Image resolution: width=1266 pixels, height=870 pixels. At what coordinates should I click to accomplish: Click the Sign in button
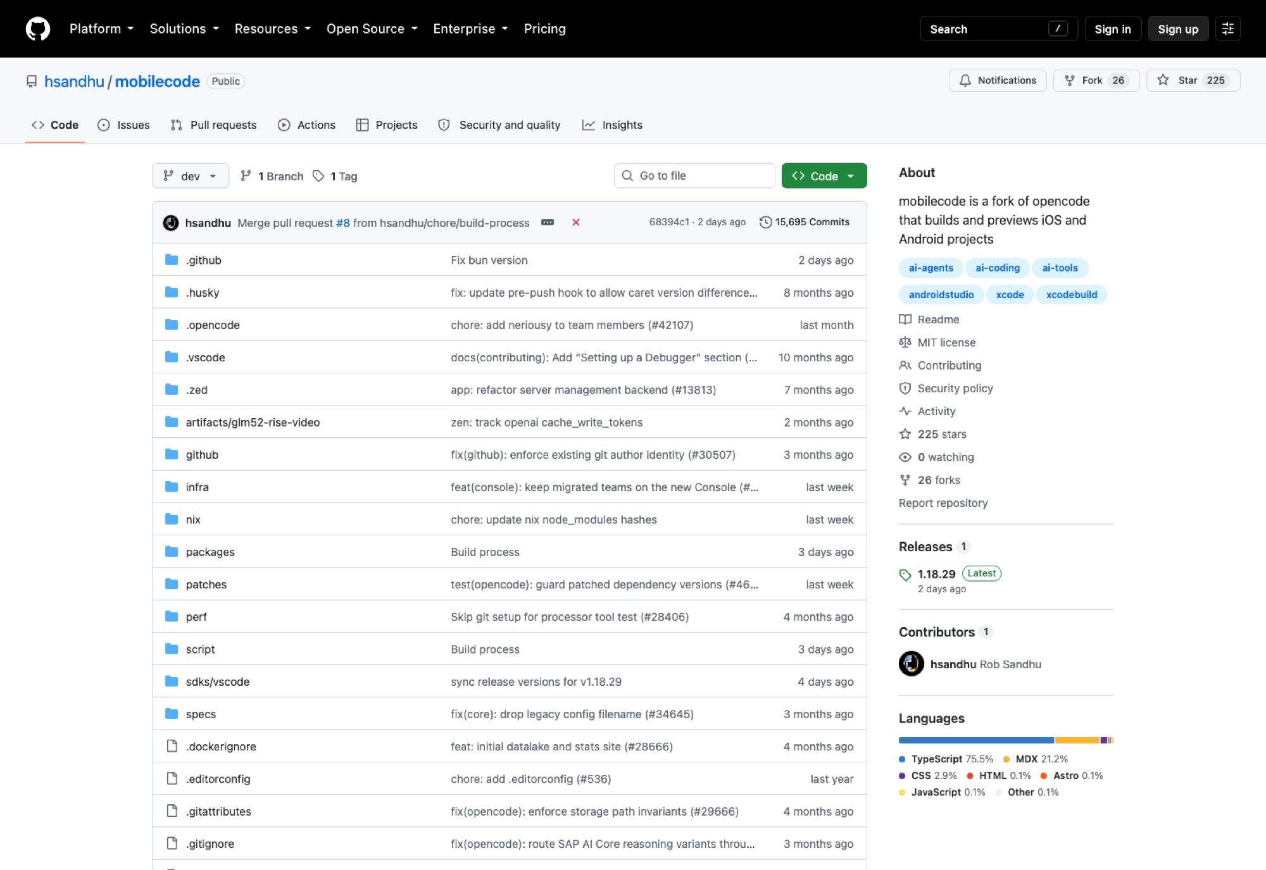click(1113, 29)
